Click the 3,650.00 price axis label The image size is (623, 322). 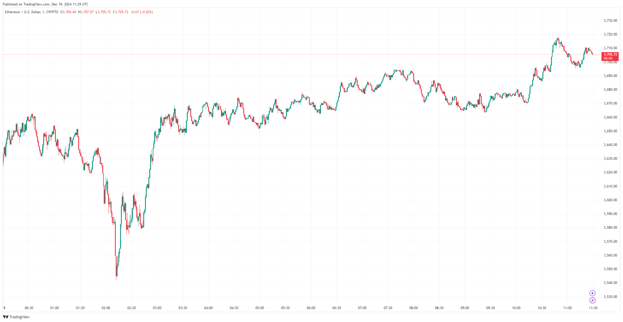click(610, 131)
